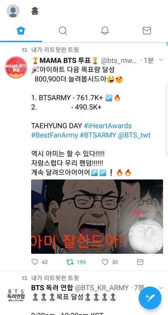Open the @BTS_twt mention

(x=134, y=135)
